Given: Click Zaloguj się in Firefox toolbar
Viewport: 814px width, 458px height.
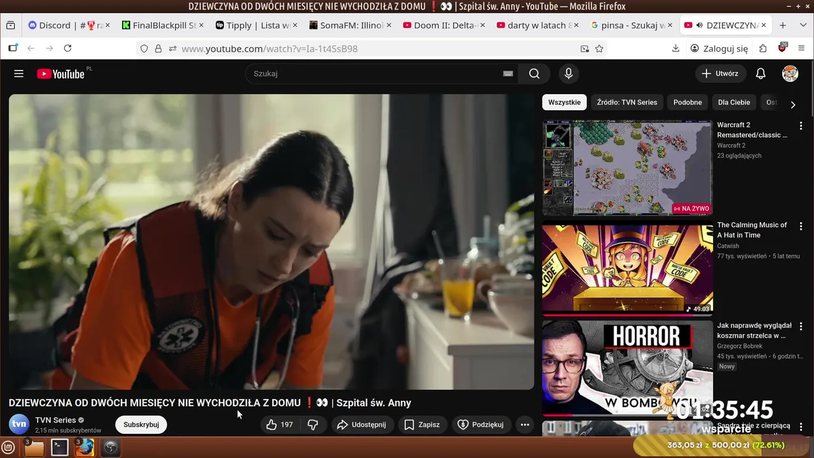Looking at the screenshot, I should [719, 48].
